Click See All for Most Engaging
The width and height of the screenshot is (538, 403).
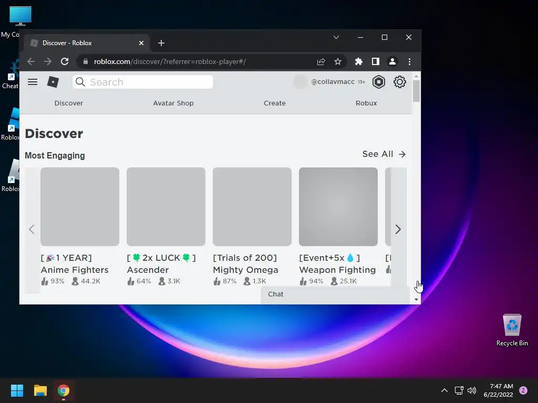(384, 154)
